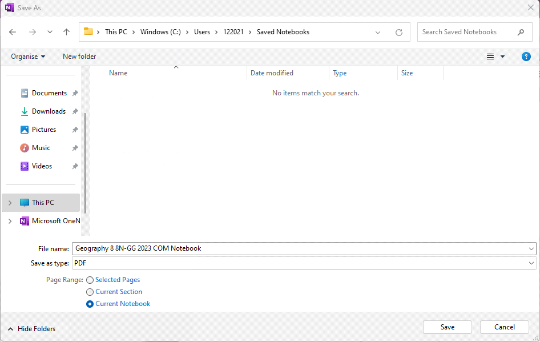This screenshot has width=540, height=342.
Task: Select Users in the address breadcrumb
Action: pyautogui.click(x=202, y=32)
